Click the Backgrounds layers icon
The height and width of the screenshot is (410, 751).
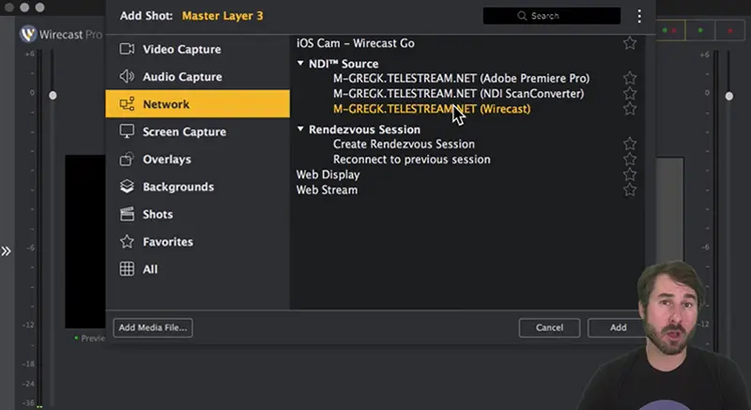tap(127, 186)
